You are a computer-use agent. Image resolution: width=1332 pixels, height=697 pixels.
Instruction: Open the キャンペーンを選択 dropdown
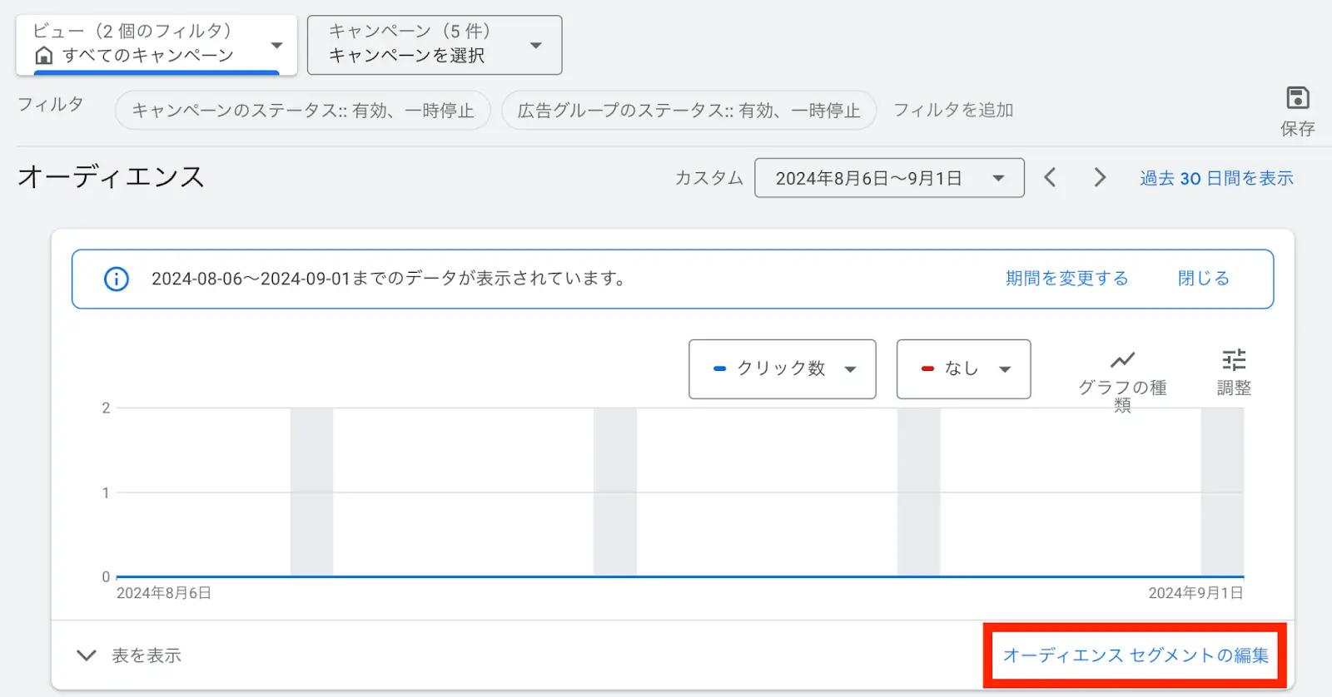pos(435,45)
